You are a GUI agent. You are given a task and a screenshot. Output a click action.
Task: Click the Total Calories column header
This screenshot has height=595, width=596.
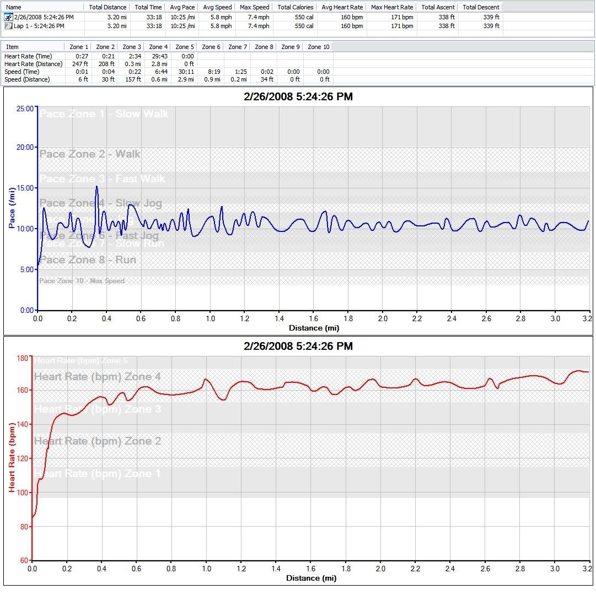click(296, 7)
